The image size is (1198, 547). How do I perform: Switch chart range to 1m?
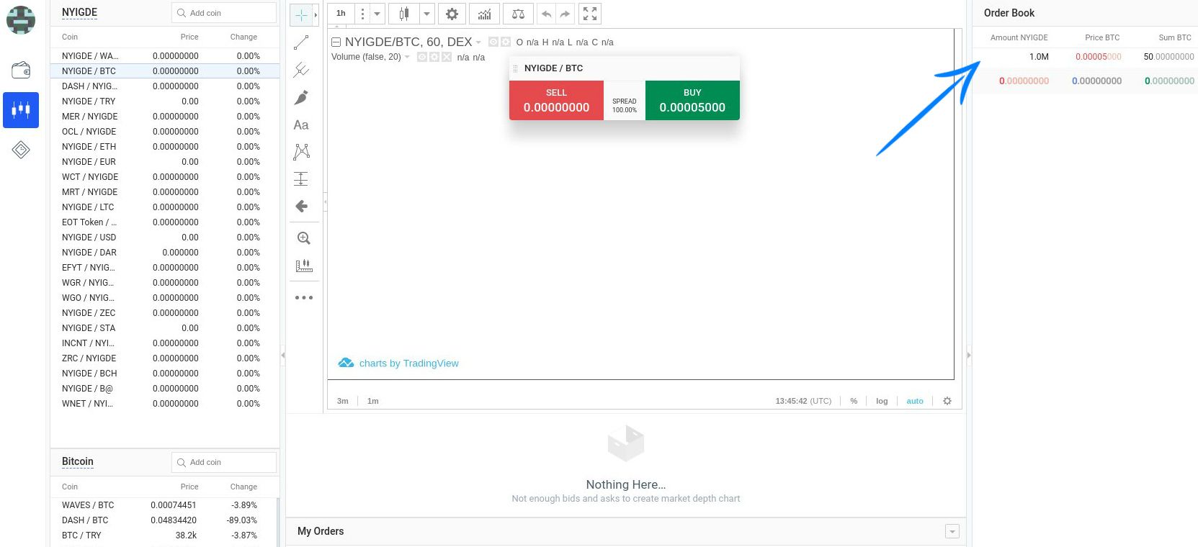tap(373, 401)
